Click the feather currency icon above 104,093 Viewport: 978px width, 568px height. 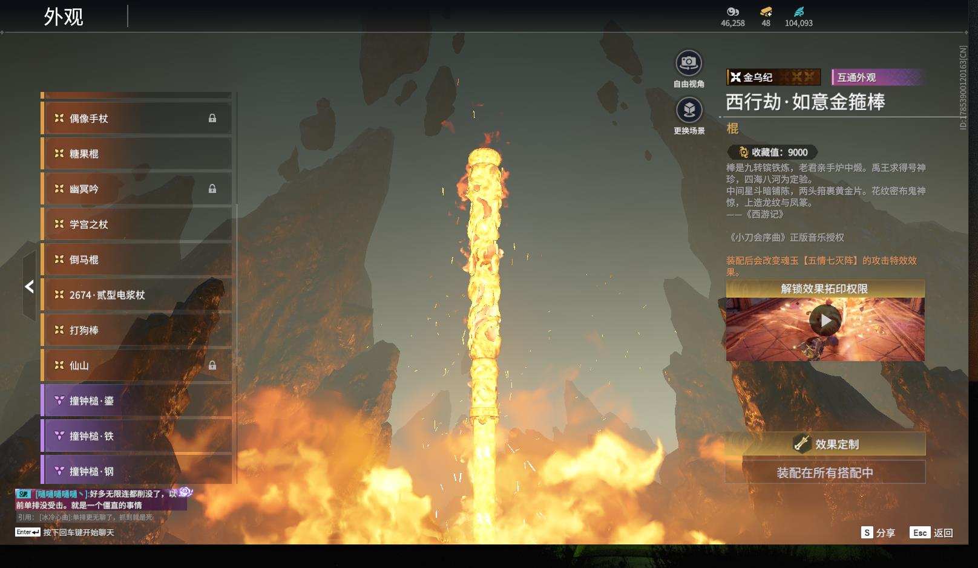coord(799,11)
